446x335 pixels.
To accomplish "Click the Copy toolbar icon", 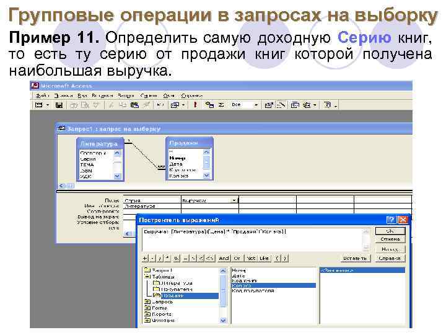I will 122,105.
